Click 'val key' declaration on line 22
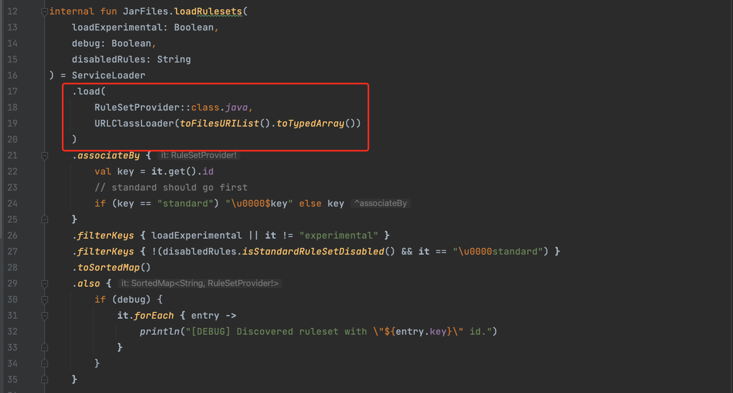Viewport: 733px width, 393px height. coord(114,171)
